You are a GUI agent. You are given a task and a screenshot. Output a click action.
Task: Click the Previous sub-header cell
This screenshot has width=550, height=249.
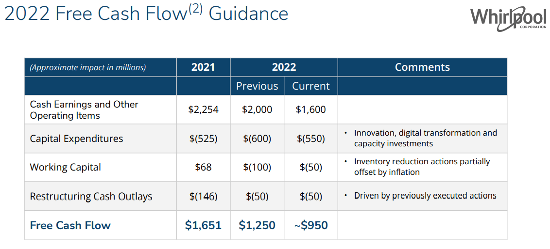click(257, 86)
